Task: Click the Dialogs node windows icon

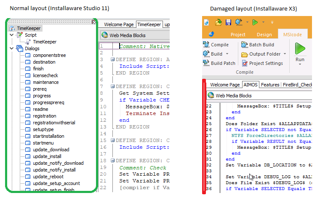Action: (20, 48)
